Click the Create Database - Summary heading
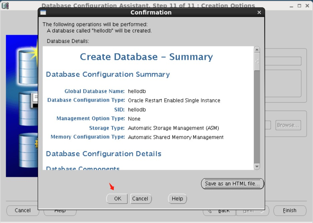This screenshot has height=223, width=313. (146, 57)
